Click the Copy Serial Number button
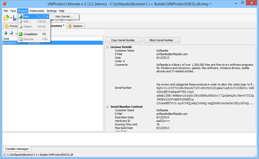The image size is (259, 159). (x=123, y=40)
